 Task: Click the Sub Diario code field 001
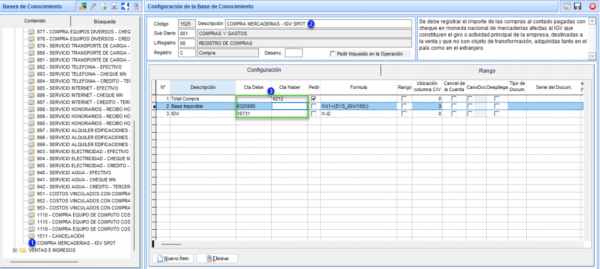coord(187,34)
